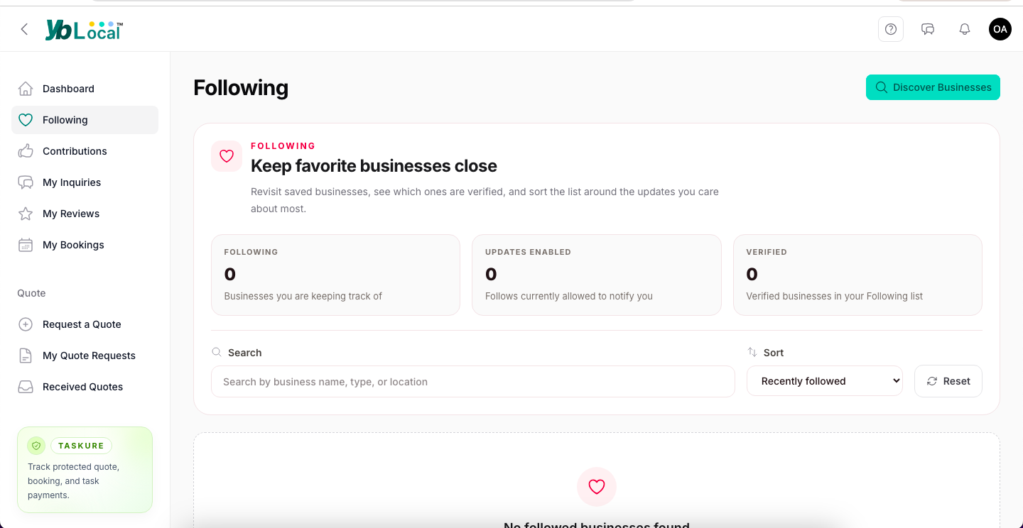Click the 'Track protected quote' Taskure description
Viewport: 1023px width, 528px height.
[x=73, y=481]
